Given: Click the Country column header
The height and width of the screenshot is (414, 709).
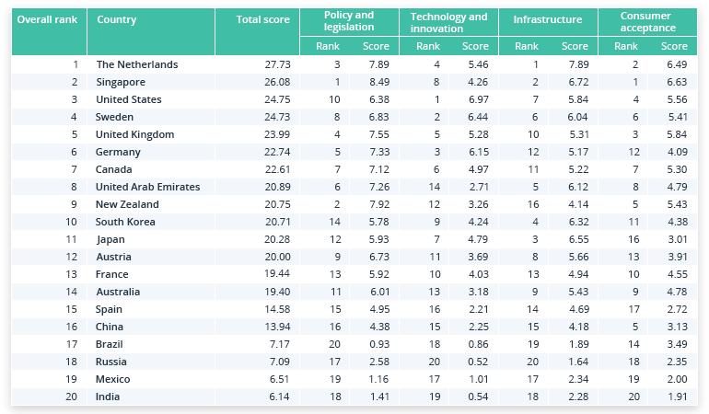Looking at the screenshot, I should pyautogui.click(x=117, y=19).
